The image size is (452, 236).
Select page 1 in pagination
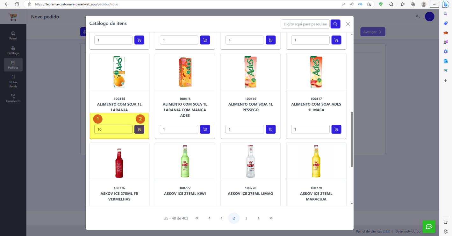click(x=221, y=218)
